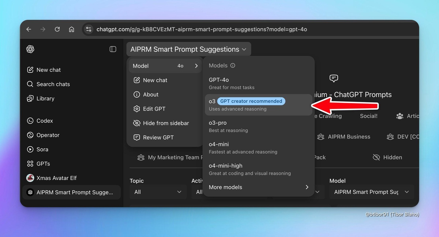This screenshot has height=237, width=439.
Task: Open browser home page icon
Action: pyautogui.click(x=72, y=29)
